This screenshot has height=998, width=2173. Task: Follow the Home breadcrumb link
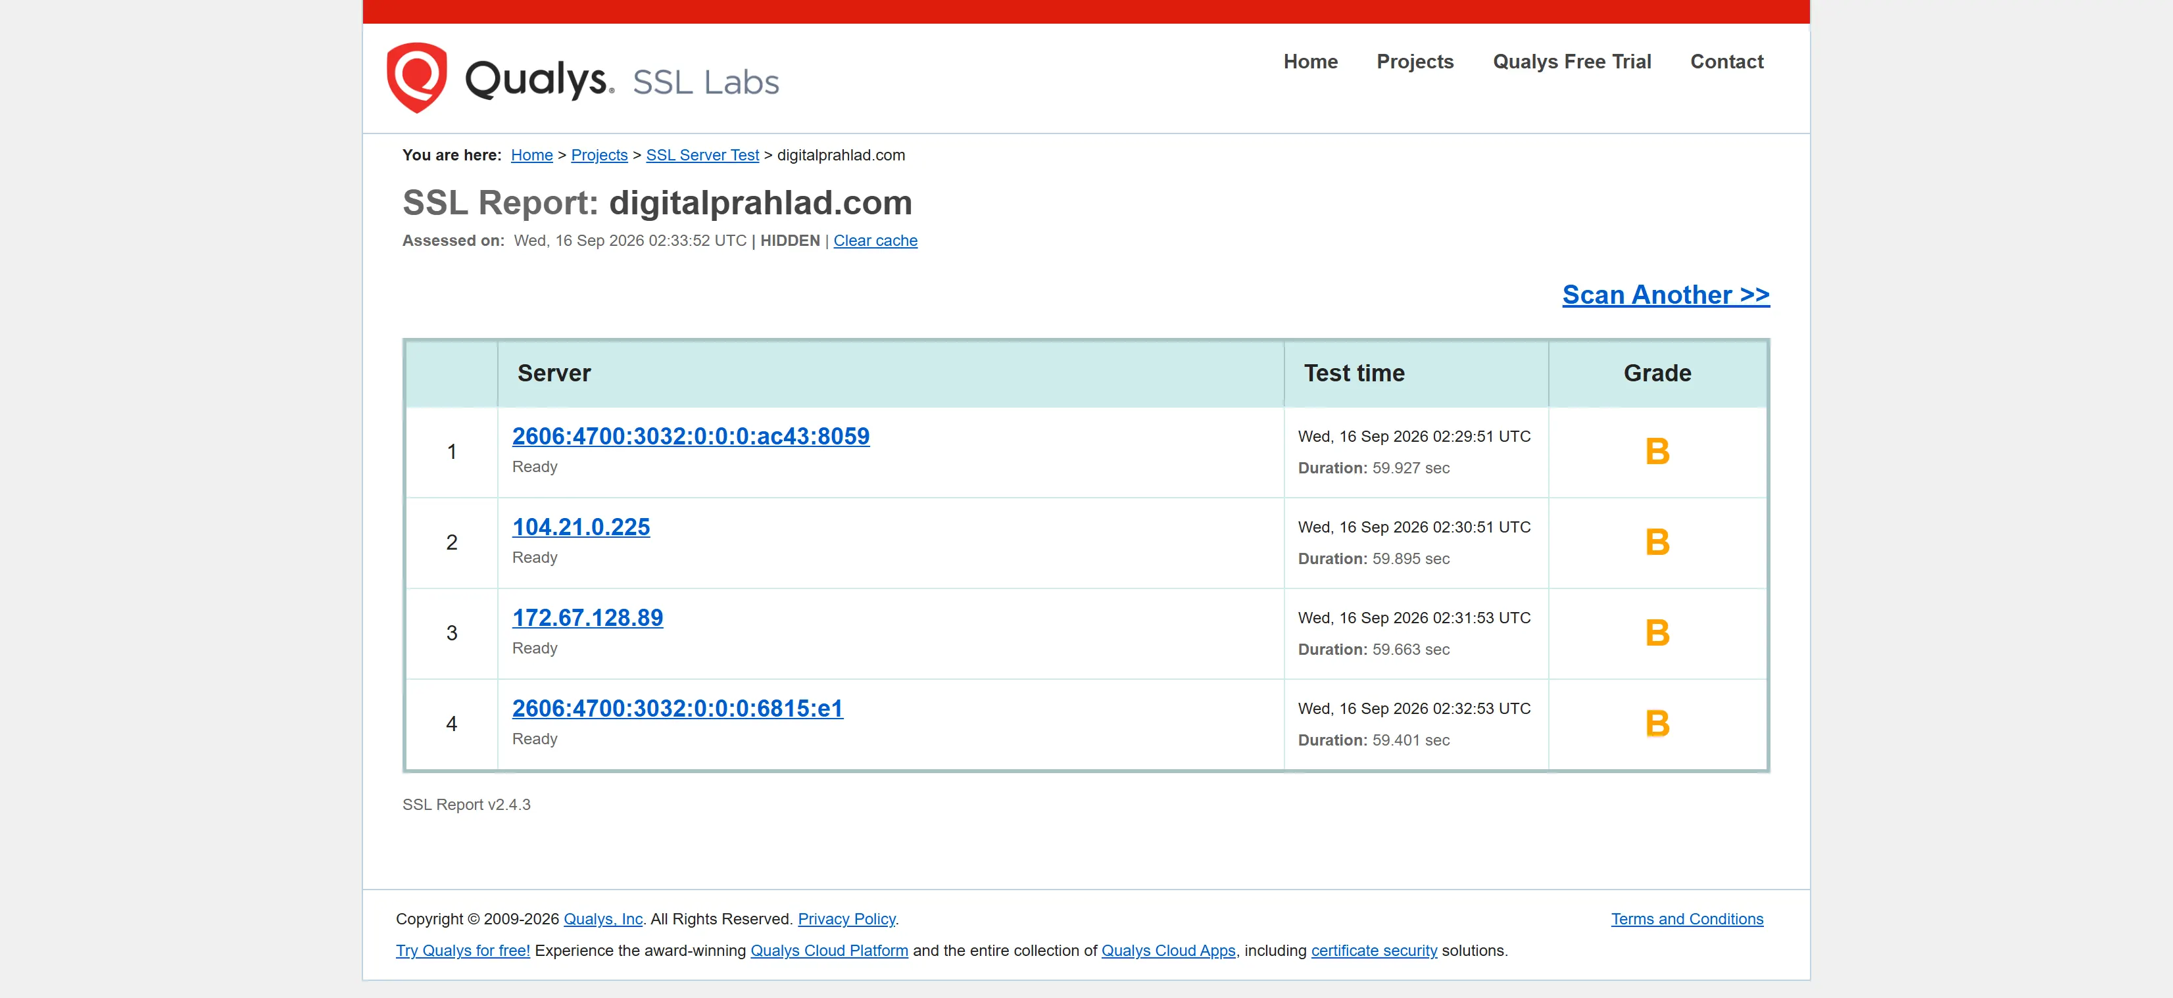coord(531,155)
